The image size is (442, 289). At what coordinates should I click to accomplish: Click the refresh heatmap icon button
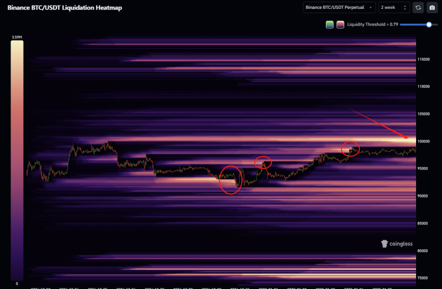(x=418, y=8)
